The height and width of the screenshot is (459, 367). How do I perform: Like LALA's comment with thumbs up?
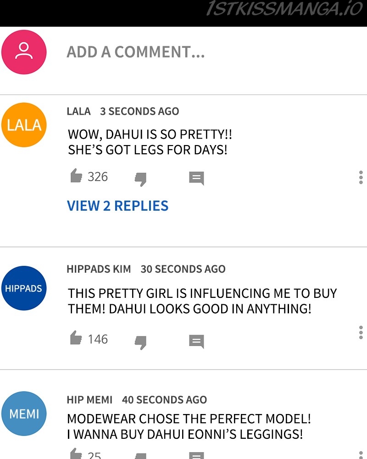coord(76,176)
